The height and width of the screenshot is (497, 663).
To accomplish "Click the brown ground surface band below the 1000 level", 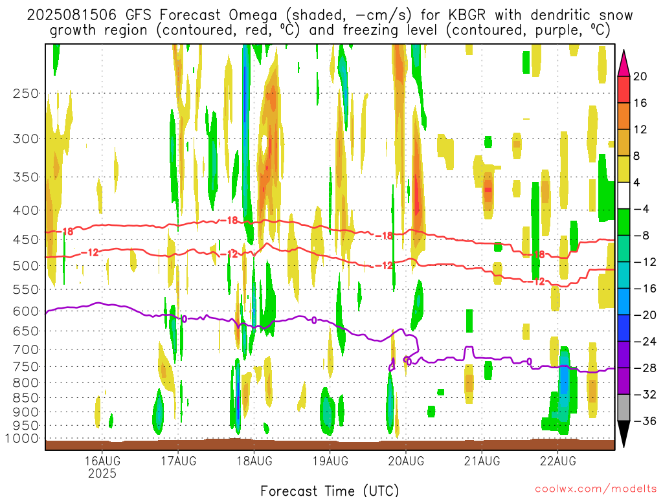I will pos(330,445).
